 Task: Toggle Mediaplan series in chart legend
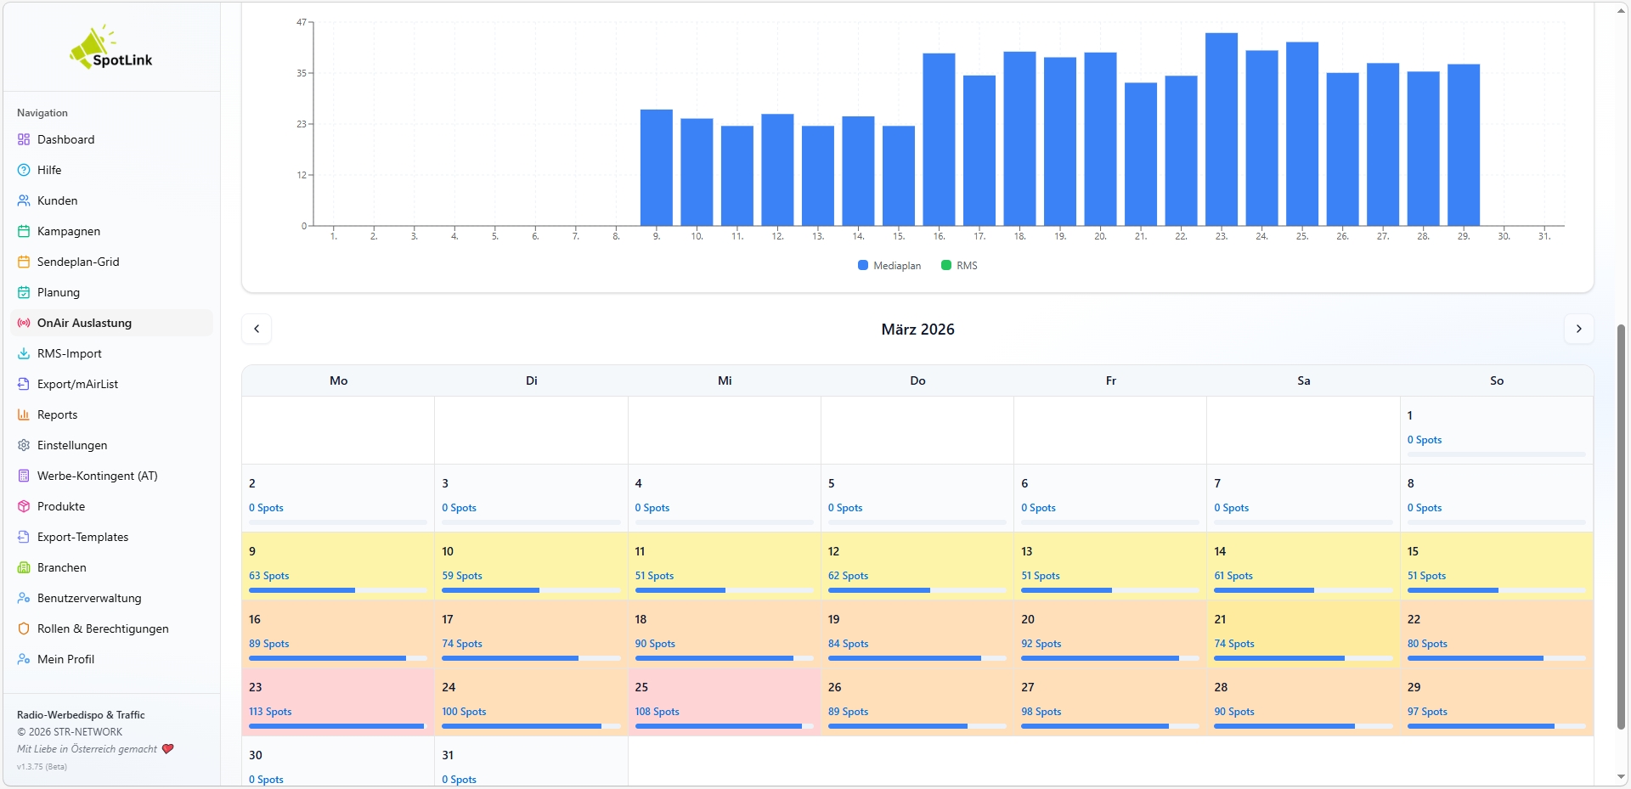[x=889, y=266]
